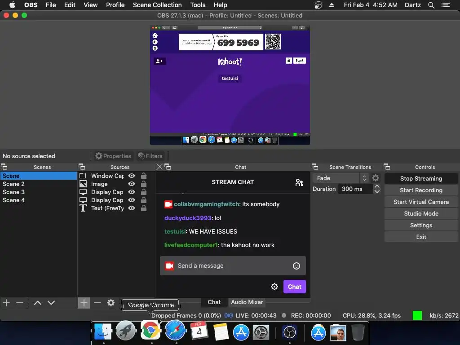
Task: Remove selected scene with minus button
Action: click(20, 303)
